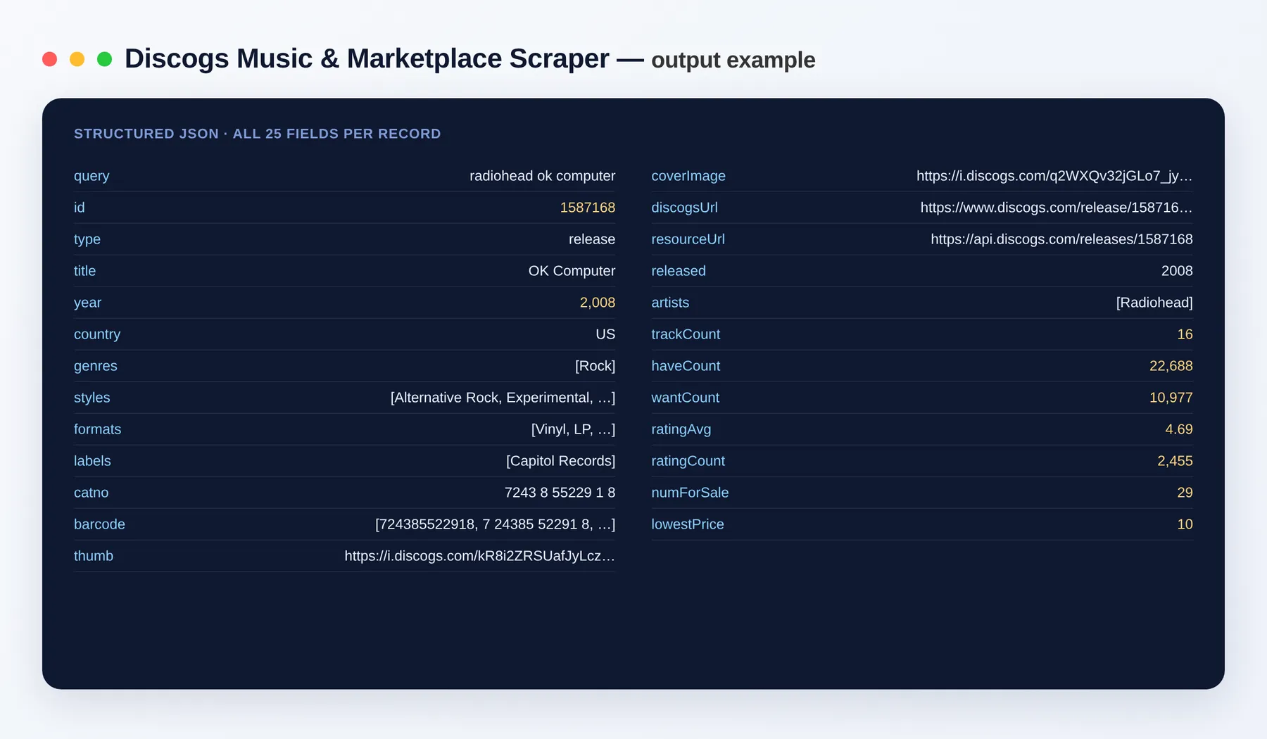Click the 'coverImage' field label

[688, 176]
